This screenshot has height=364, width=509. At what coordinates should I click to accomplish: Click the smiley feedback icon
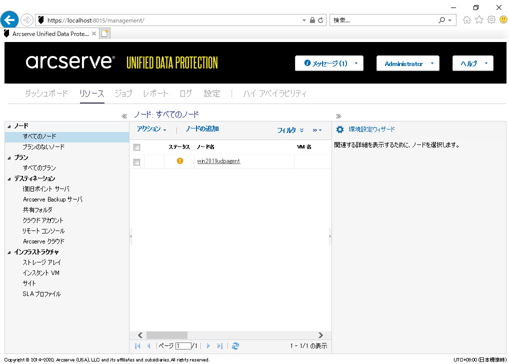503,20
